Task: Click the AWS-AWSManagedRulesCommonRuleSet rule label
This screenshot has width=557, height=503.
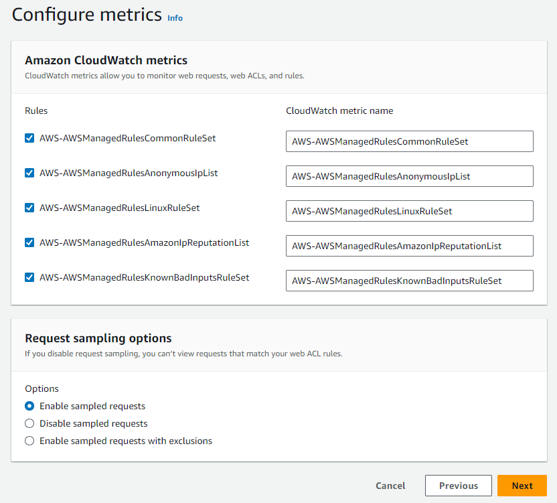Action: tap(127, 138)
